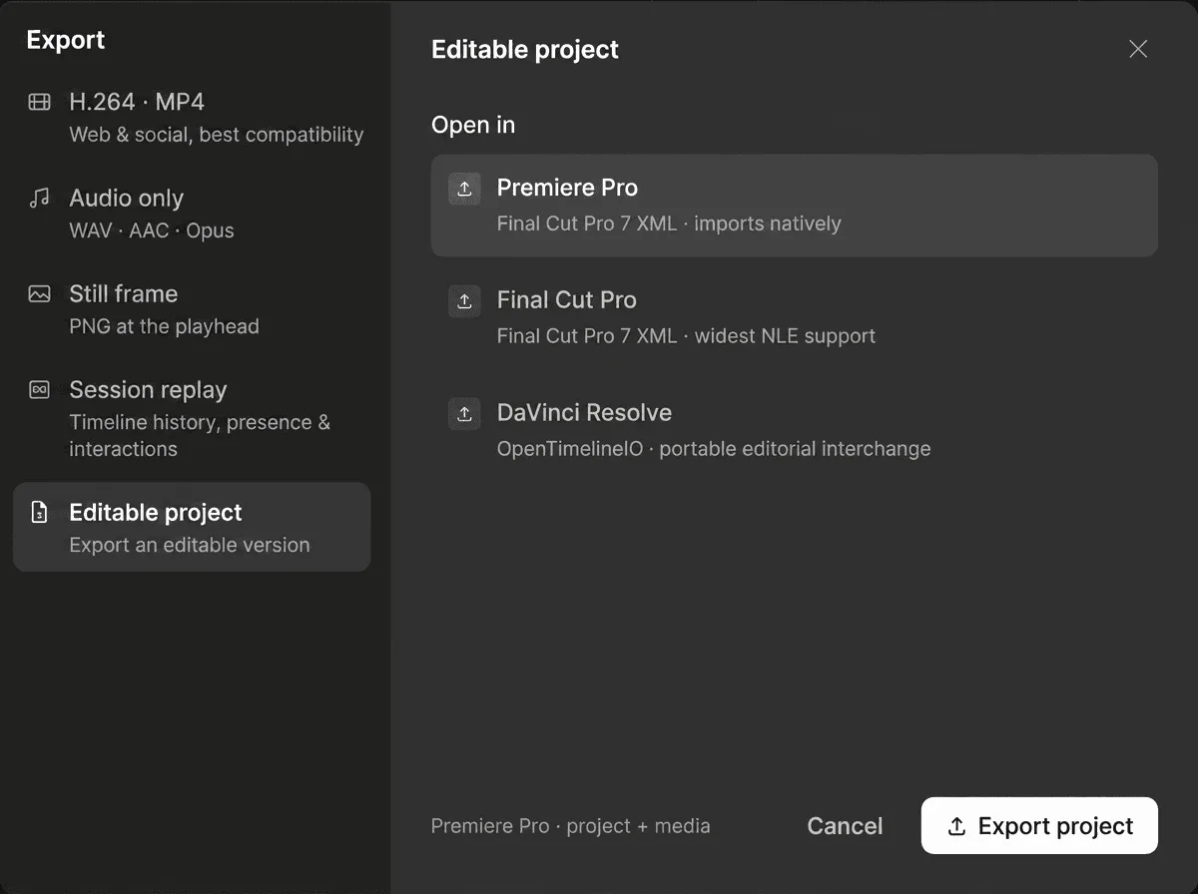Select the Editable project sidebar entry
The height and width of the screenshot is (894, 1198).
[192, 527]
